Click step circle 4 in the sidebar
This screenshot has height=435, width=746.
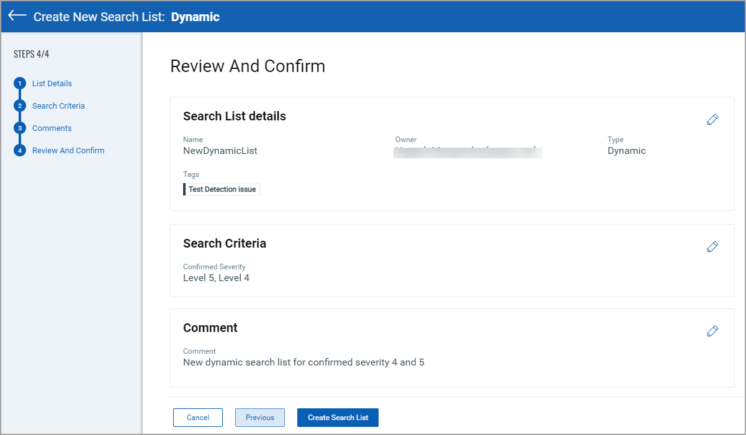pos(19,150)
